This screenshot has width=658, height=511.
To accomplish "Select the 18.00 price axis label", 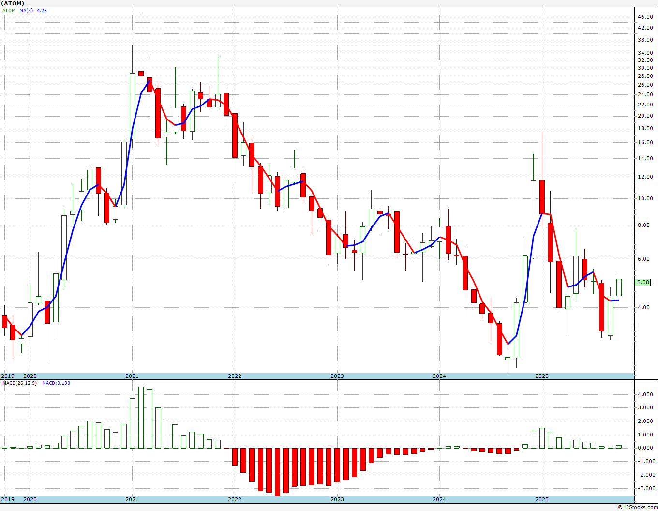I will click(x=645, y=129).
